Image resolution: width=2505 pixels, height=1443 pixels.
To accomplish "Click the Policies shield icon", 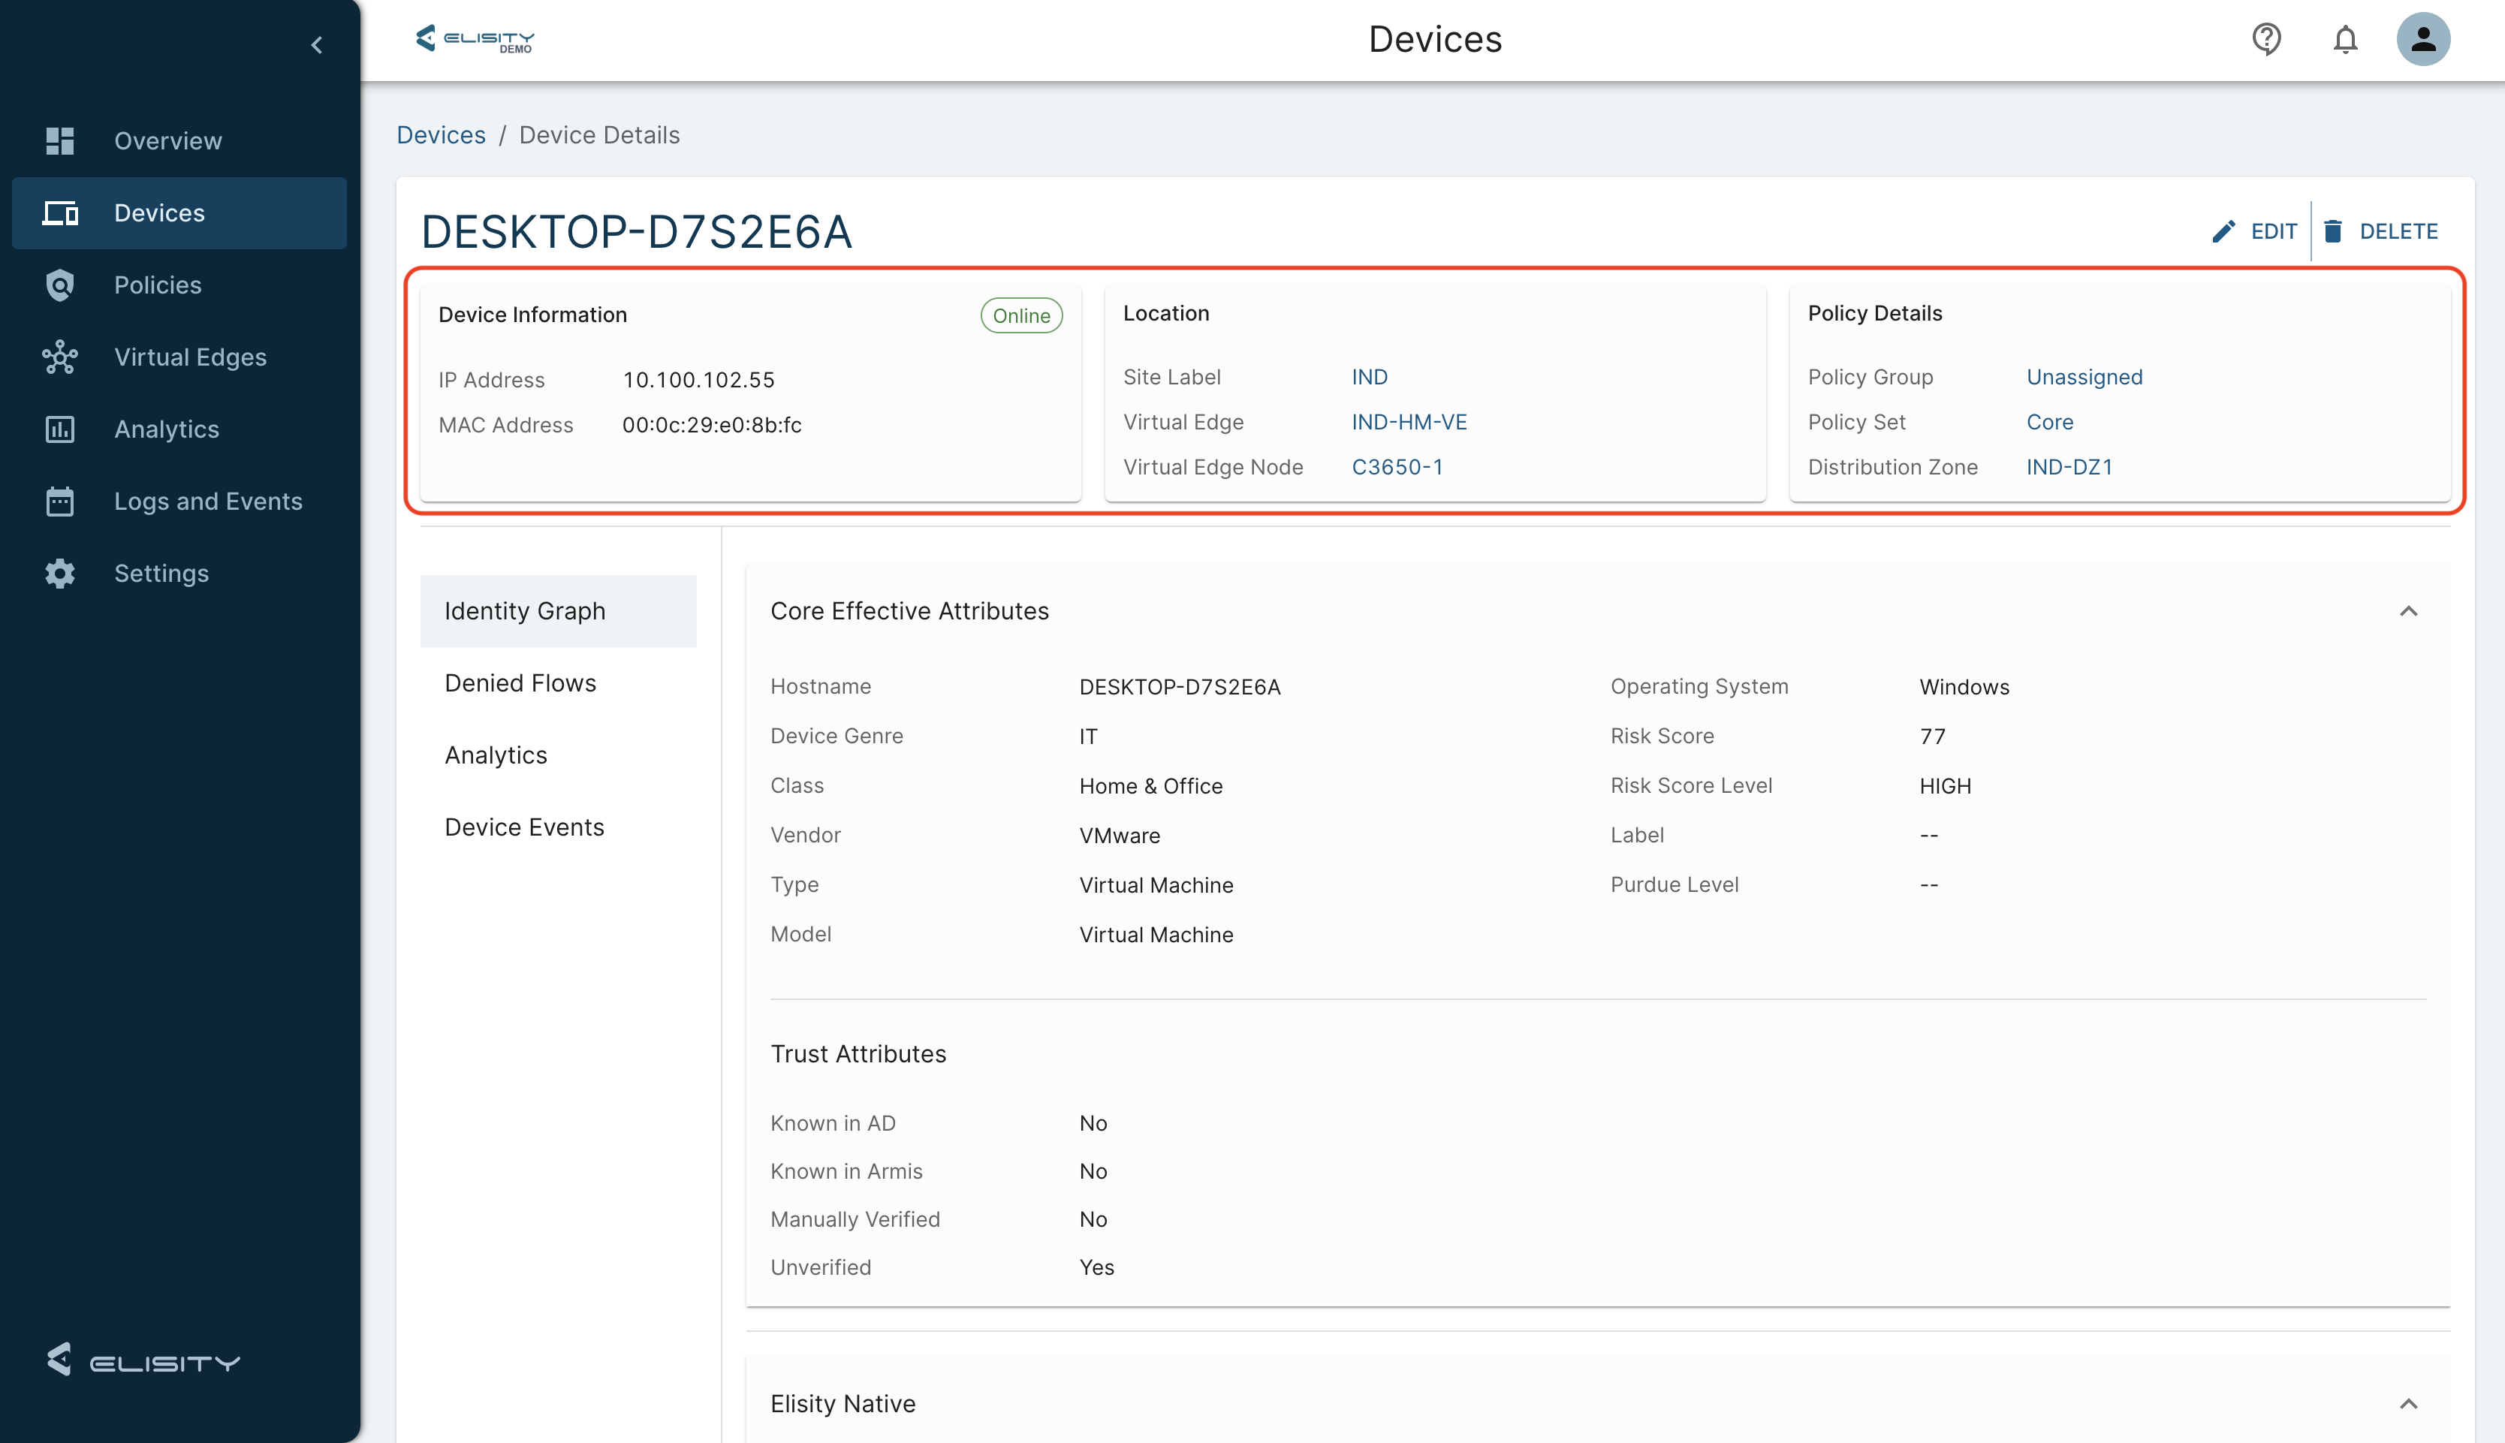I will point(59,285).
